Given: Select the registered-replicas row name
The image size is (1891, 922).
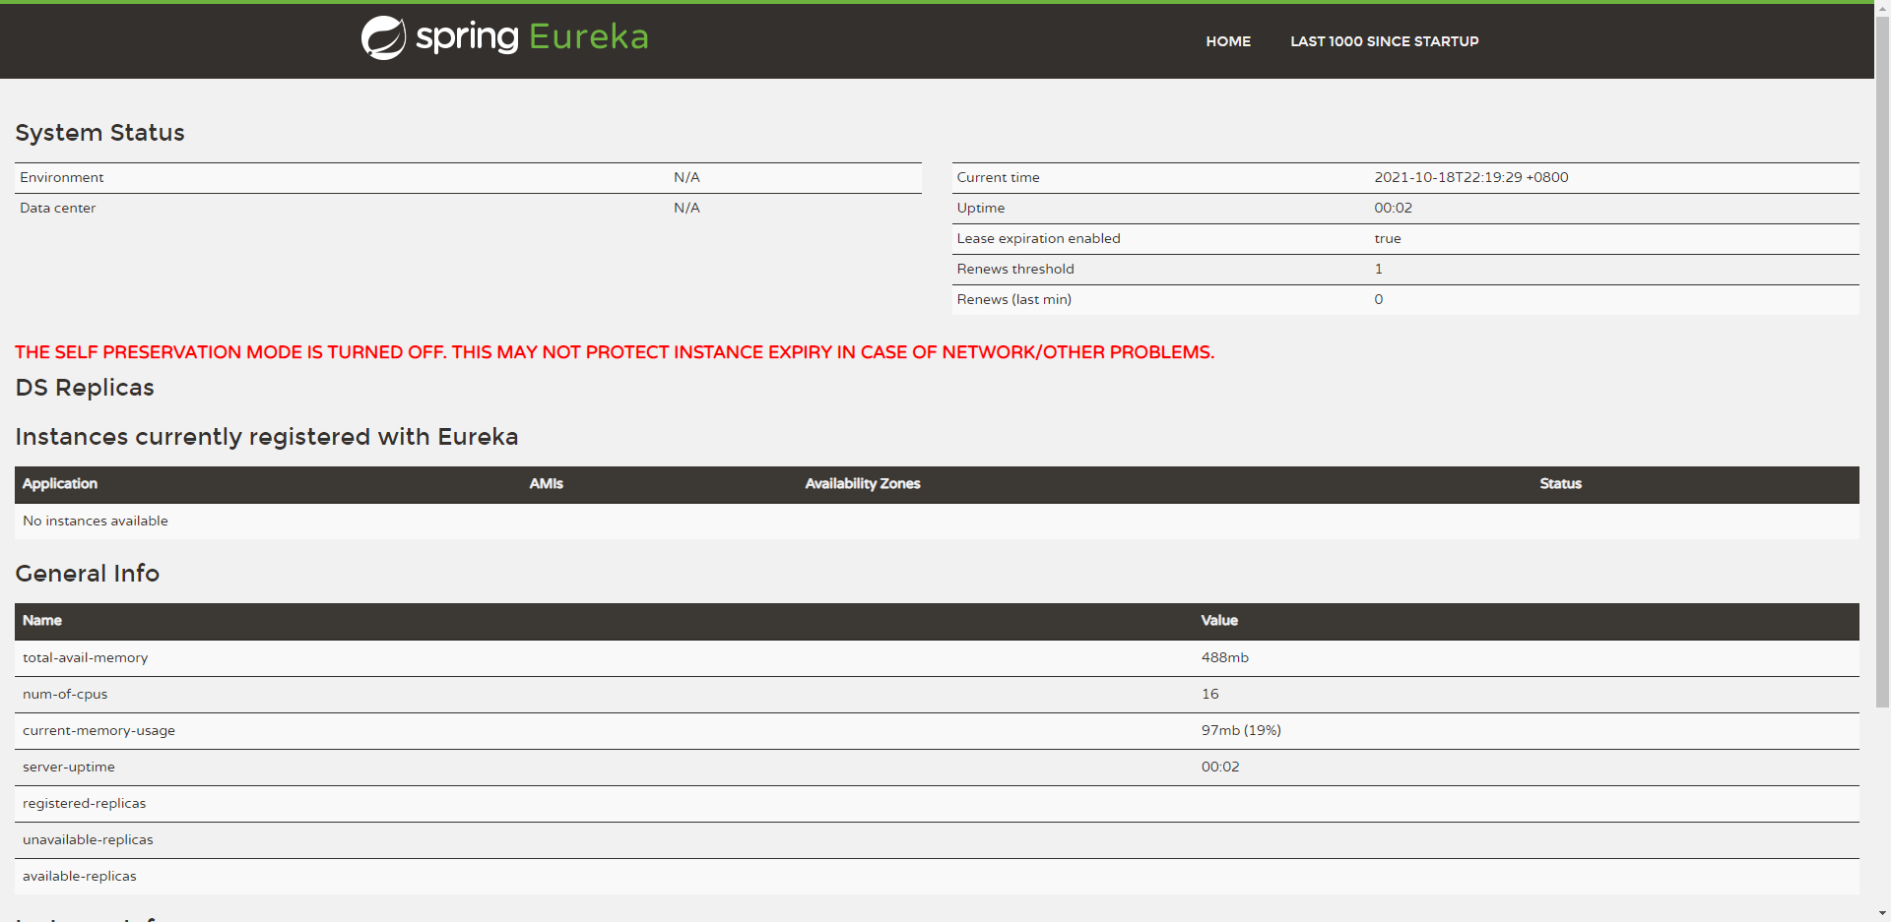Looking at the screenshot, I should pos(84,803).
